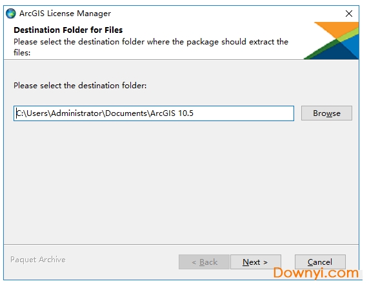The height and width of the screenshot is (288, 369).
Task: Click the ArcGIS globe icon in title bar
Action: click(11, 14)
